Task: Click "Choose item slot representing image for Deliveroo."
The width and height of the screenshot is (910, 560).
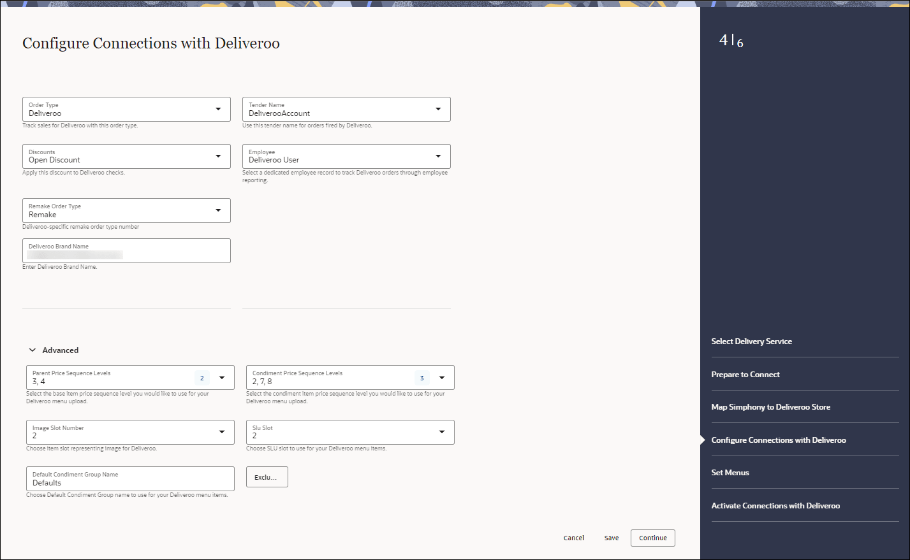Action: pos(92,449)
